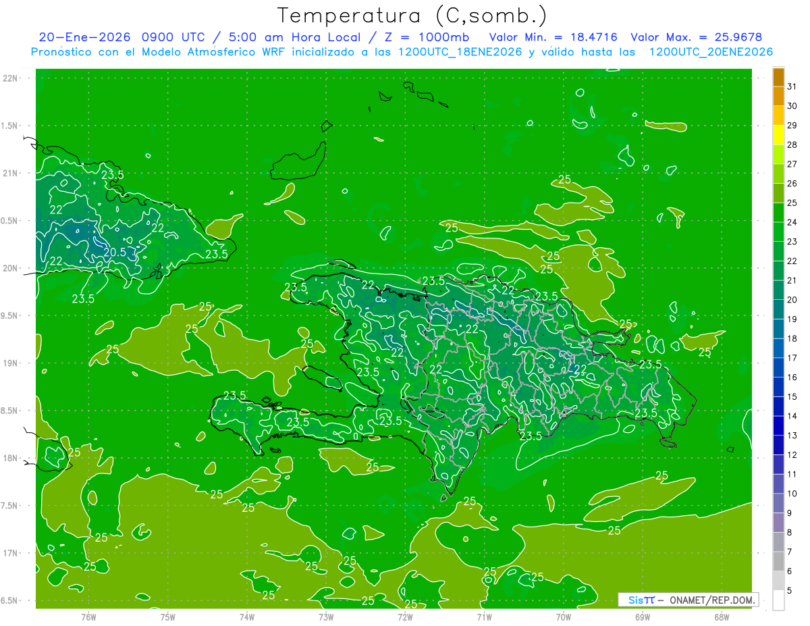Click the '31' color scale label

(x=792, y=86)
